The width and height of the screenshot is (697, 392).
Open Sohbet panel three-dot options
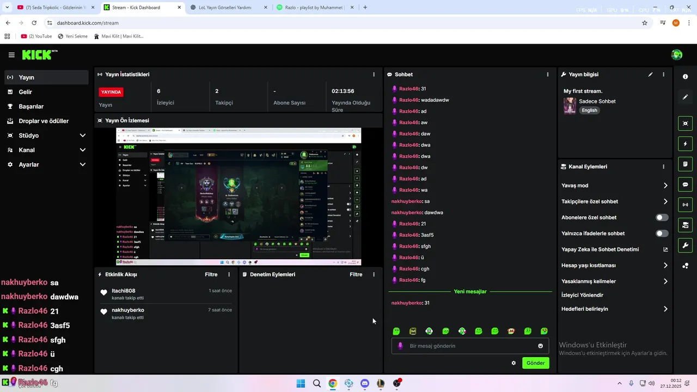click(548, 75)
